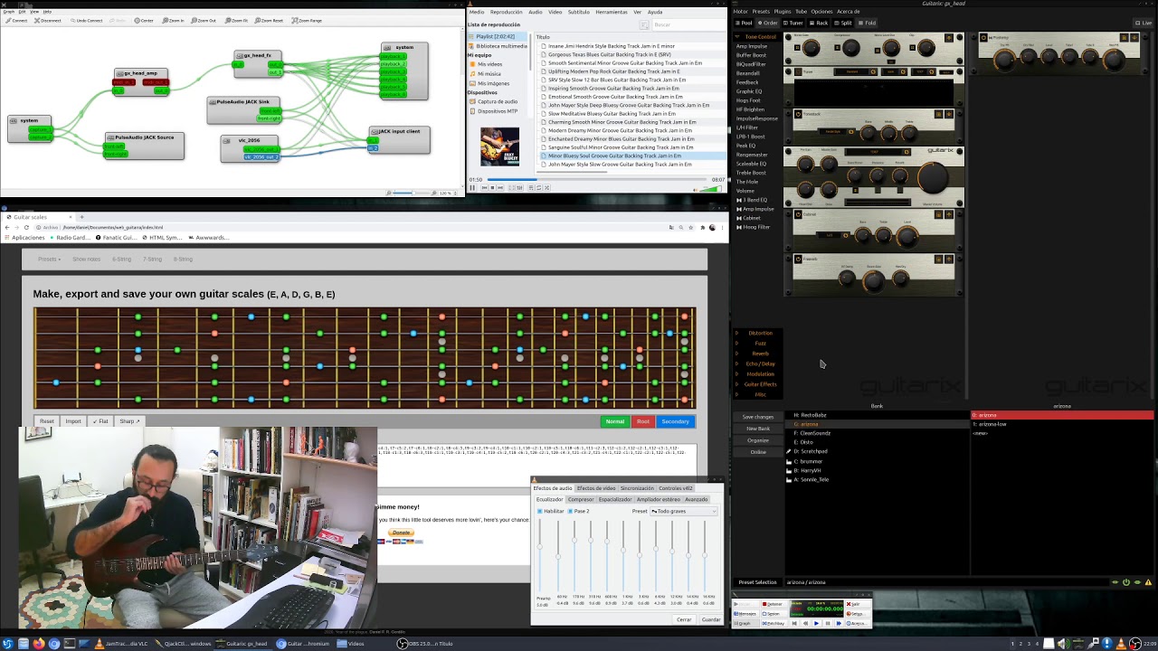Toggle the Flat checkbox on scales page
The width and height of the screenshot is (1158, 651).
coord(100,421)
